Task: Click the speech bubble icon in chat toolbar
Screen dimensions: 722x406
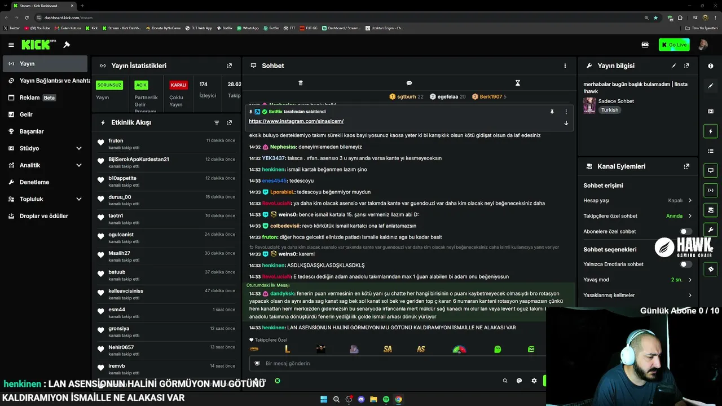Action: pyautogui.click(x=409, y=83)
